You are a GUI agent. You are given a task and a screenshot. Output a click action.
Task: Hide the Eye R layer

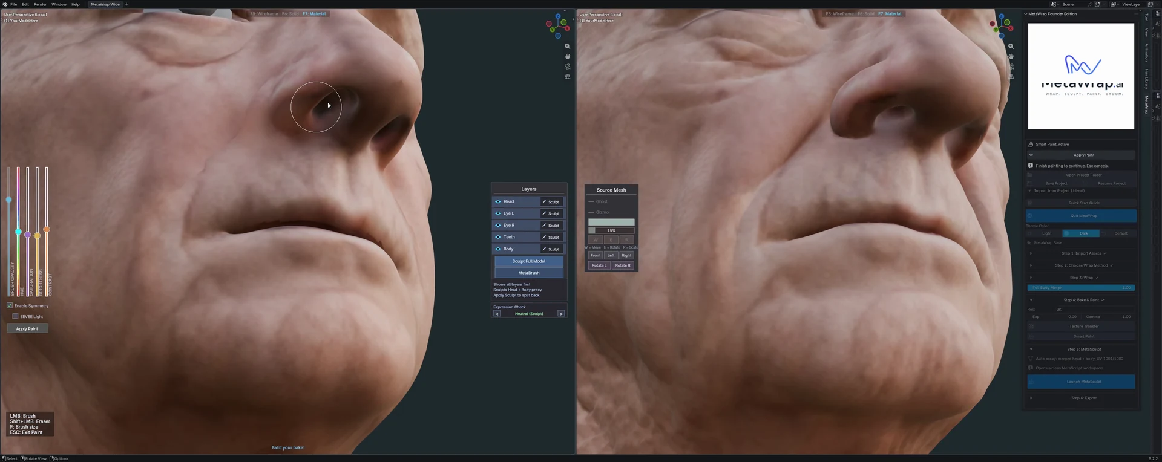pyautogui.click(x=498, y=226)
